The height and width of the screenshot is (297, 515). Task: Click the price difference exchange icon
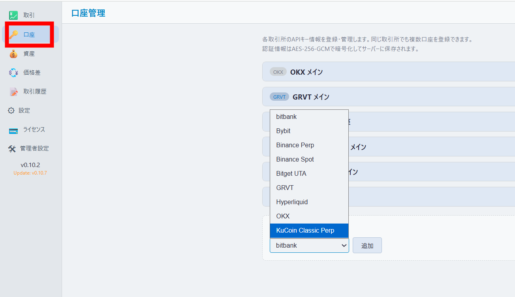tap(13, 73)
